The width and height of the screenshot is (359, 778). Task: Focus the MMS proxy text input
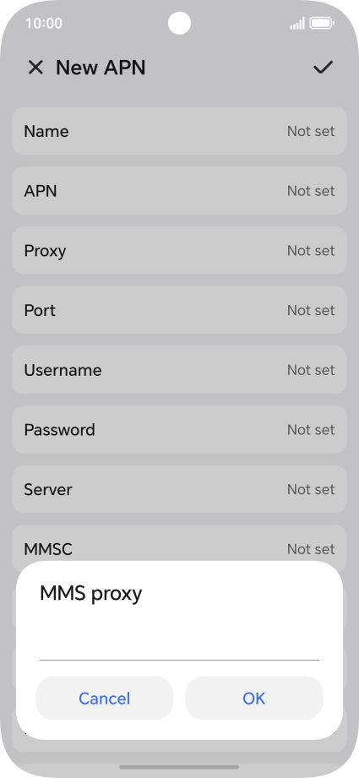coord(179,645)
